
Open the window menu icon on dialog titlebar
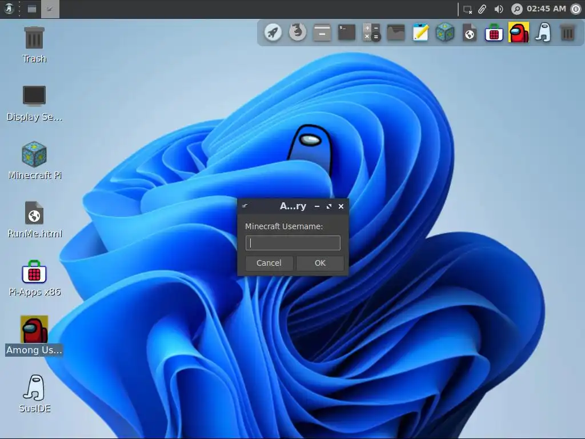(x=245, y=206)
